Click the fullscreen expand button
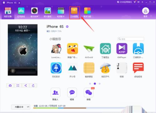Image resolution: width=156 pixels, height=113 pixels. tap(18, 86)
